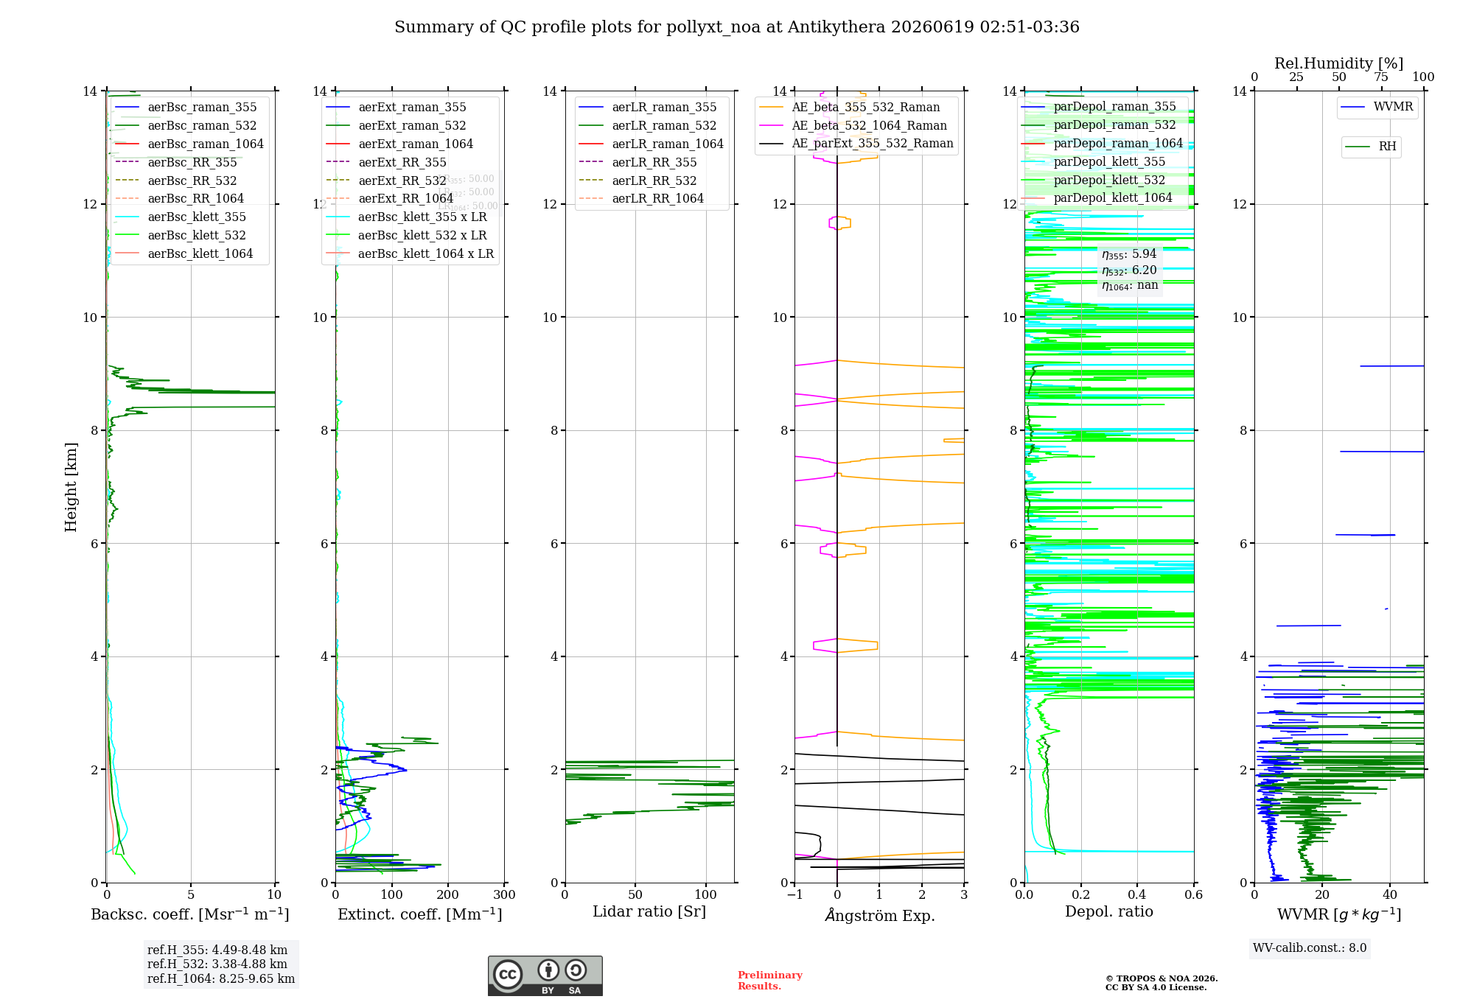
Task: Click the Height [km] axis label
Action: tap(71, 487)
